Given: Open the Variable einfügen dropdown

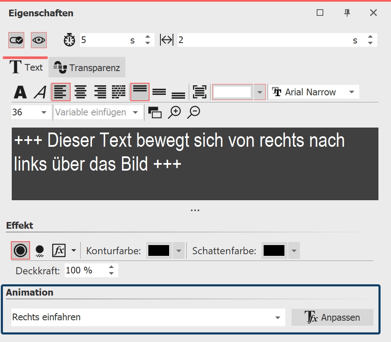Looking at the screenshot, I should 98,112.
